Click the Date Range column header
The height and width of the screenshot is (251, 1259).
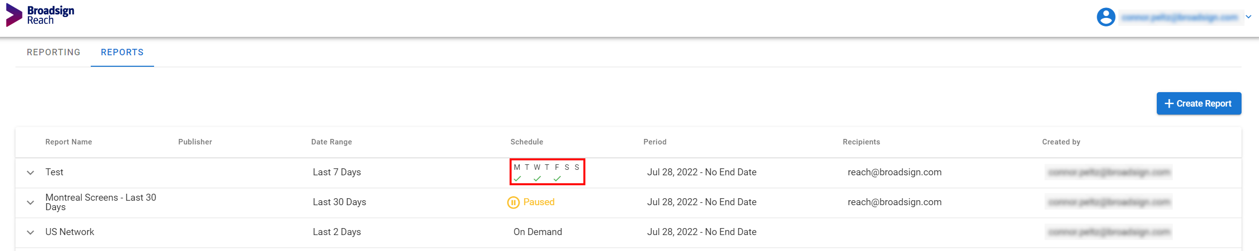point(332,142)
